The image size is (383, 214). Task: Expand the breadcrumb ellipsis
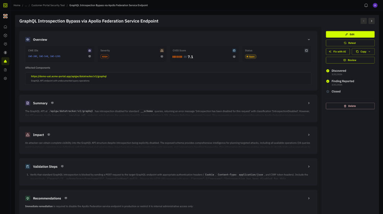tap(26, 5)
